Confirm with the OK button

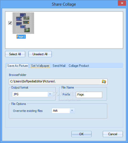point(81,134)
